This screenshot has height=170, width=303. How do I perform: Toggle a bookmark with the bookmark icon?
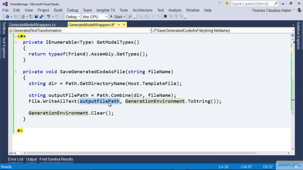pos(165,17)
